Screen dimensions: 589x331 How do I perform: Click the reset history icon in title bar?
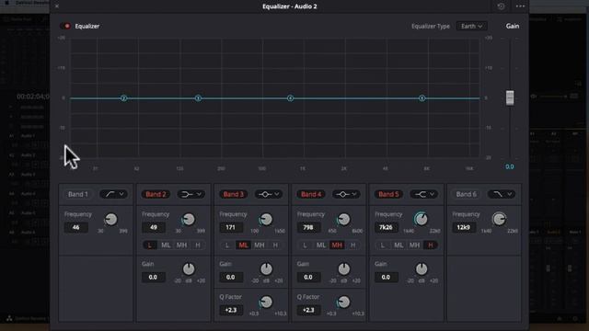click(501, 6)
